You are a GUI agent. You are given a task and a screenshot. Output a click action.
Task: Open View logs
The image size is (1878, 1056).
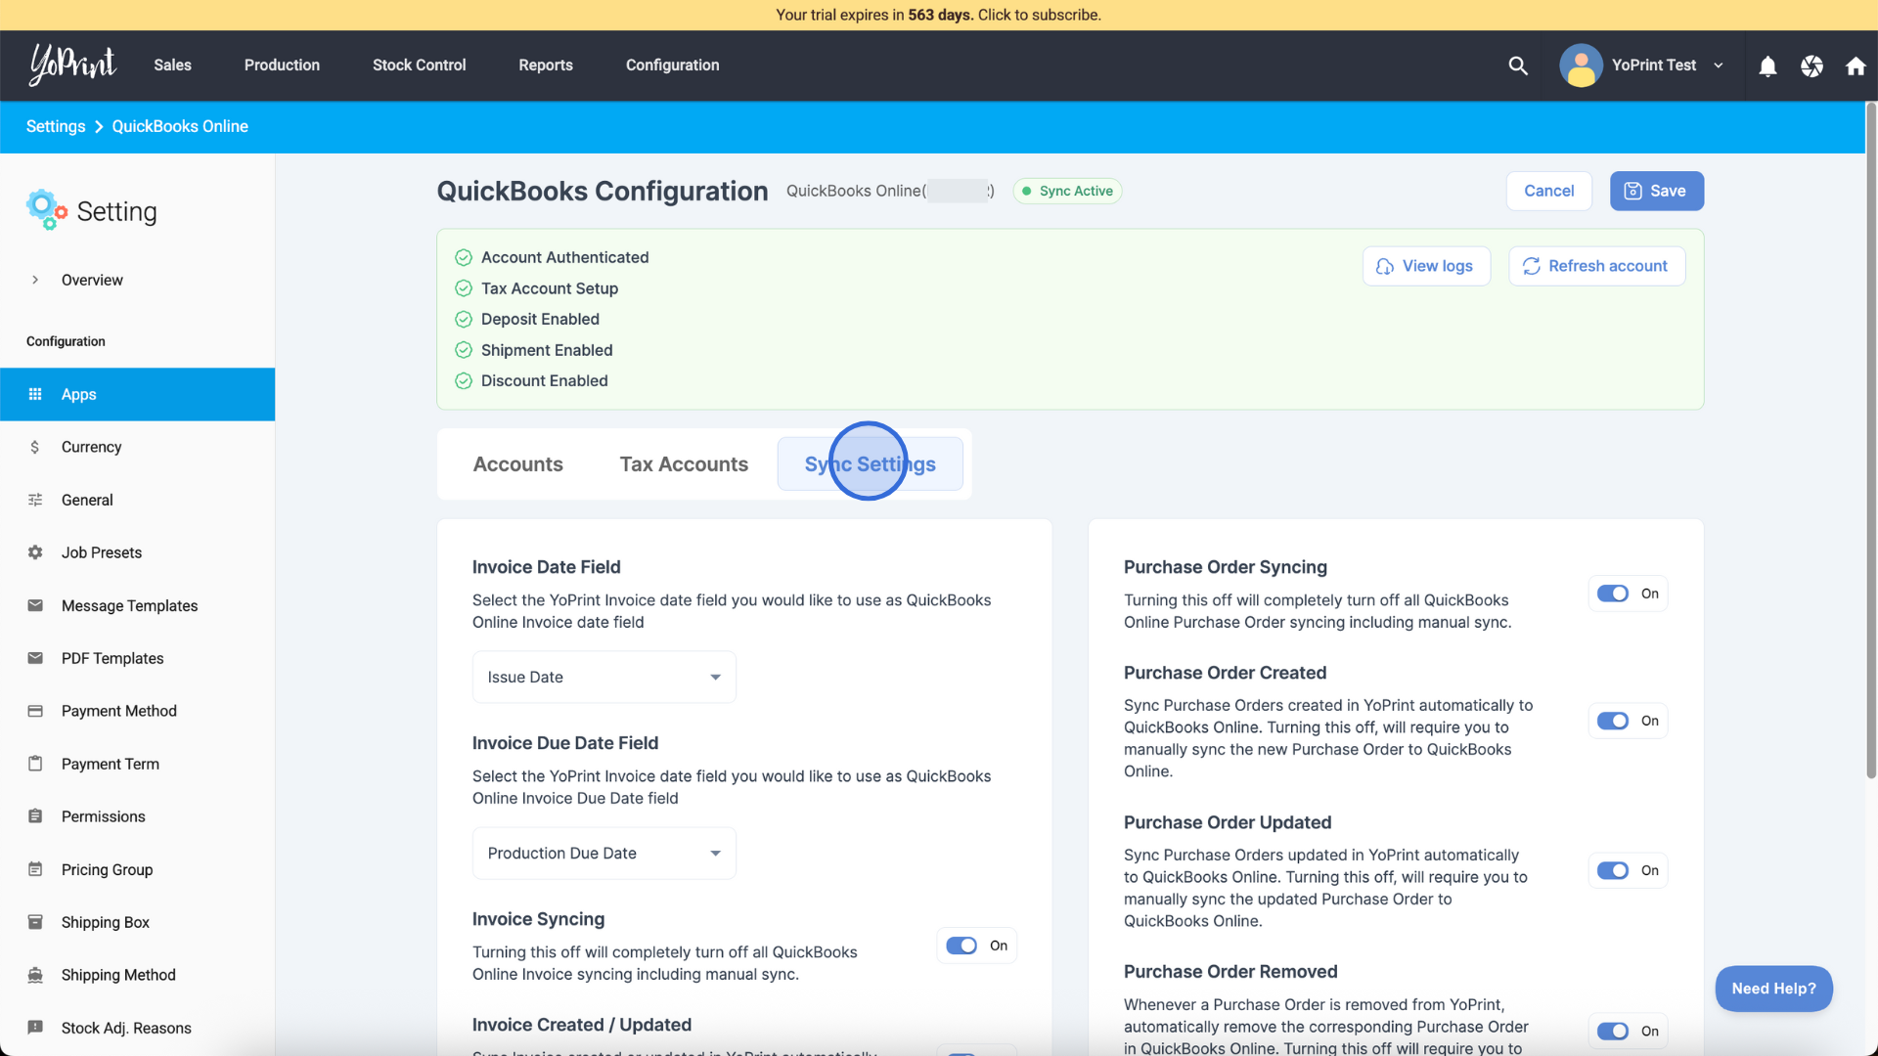click(1426, 266)
